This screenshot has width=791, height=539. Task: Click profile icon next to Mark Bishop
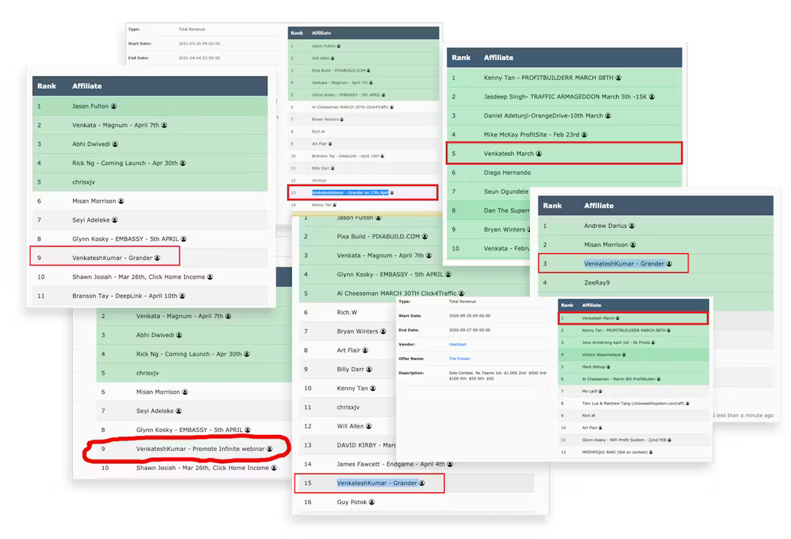coord(609,367)
